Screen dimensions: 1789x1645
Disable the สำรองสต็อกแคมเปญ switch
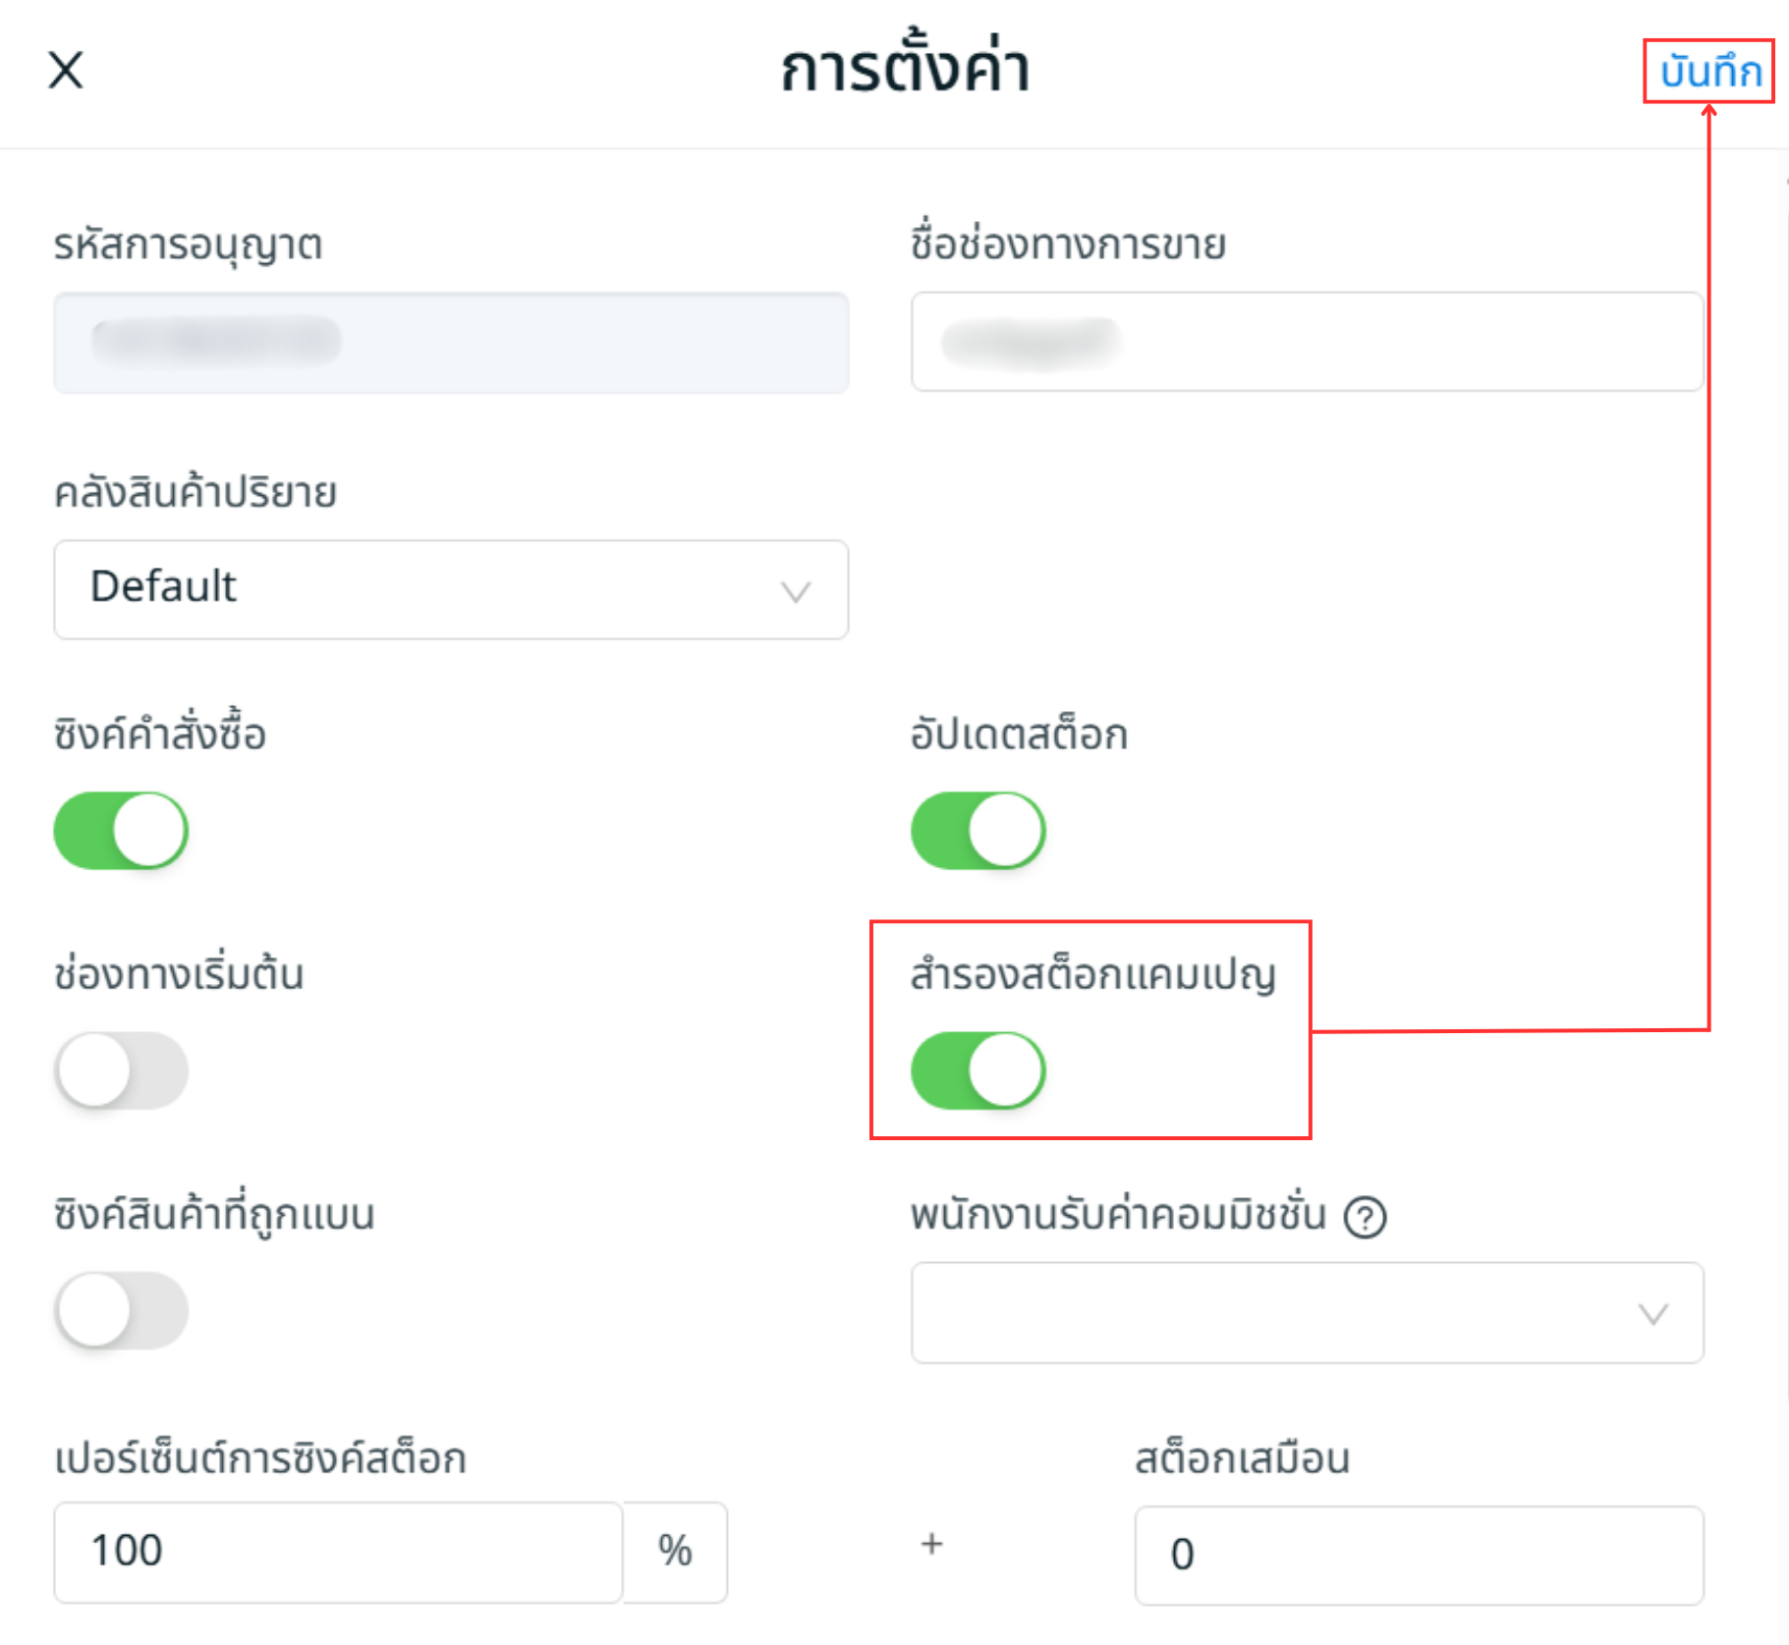pyautogui.click(x=978, y=1070)
